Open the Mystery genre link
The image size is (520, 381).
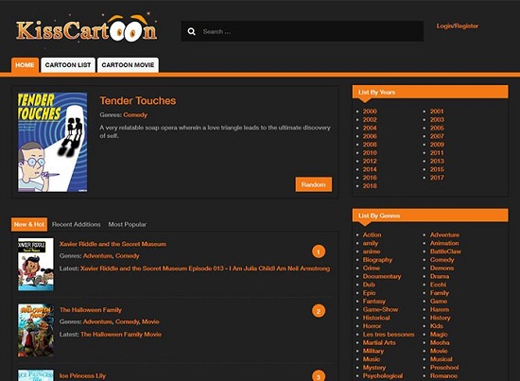point(374,368)
